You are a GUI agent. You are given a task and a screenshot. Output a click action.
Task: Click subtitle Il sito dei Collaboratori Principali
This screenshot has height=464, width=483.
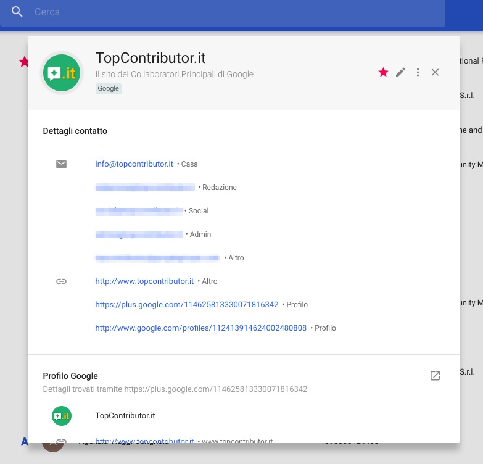tap(175, 74)
